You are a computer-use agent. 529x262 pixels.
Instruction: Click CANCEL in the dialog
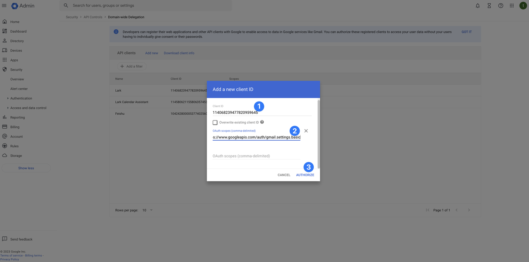click(284, 175)
